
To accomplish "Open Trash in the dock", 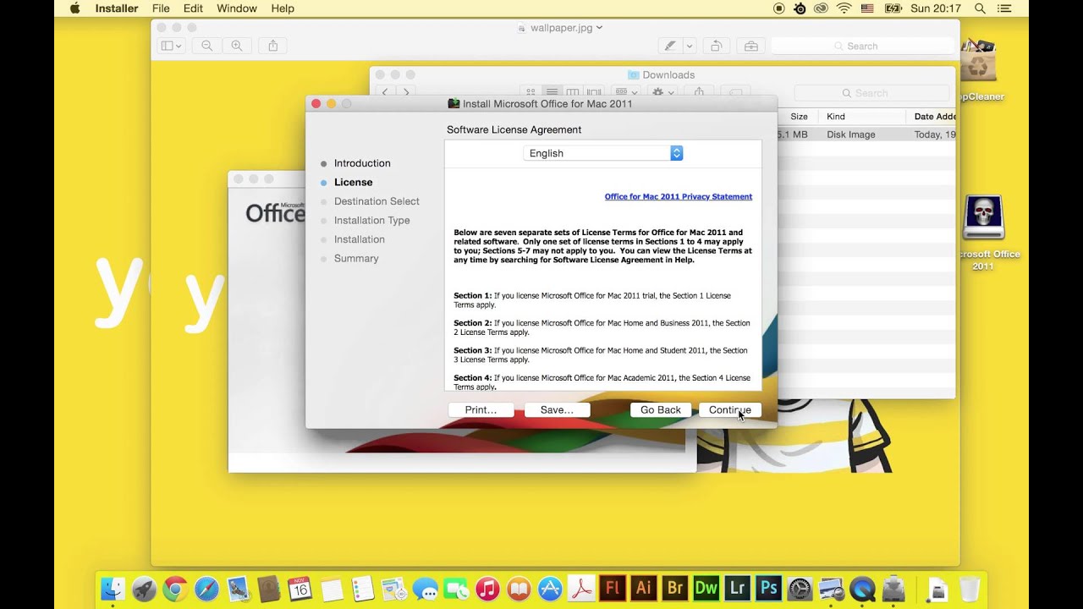I will pos(970,588).
